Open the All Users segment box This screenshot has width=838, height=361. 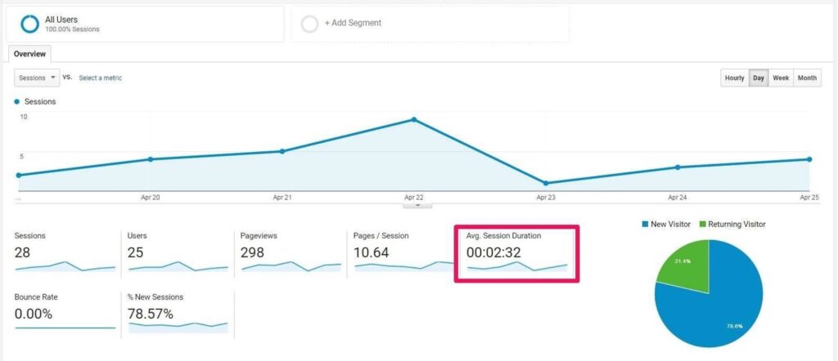click(x=145, y=24)
